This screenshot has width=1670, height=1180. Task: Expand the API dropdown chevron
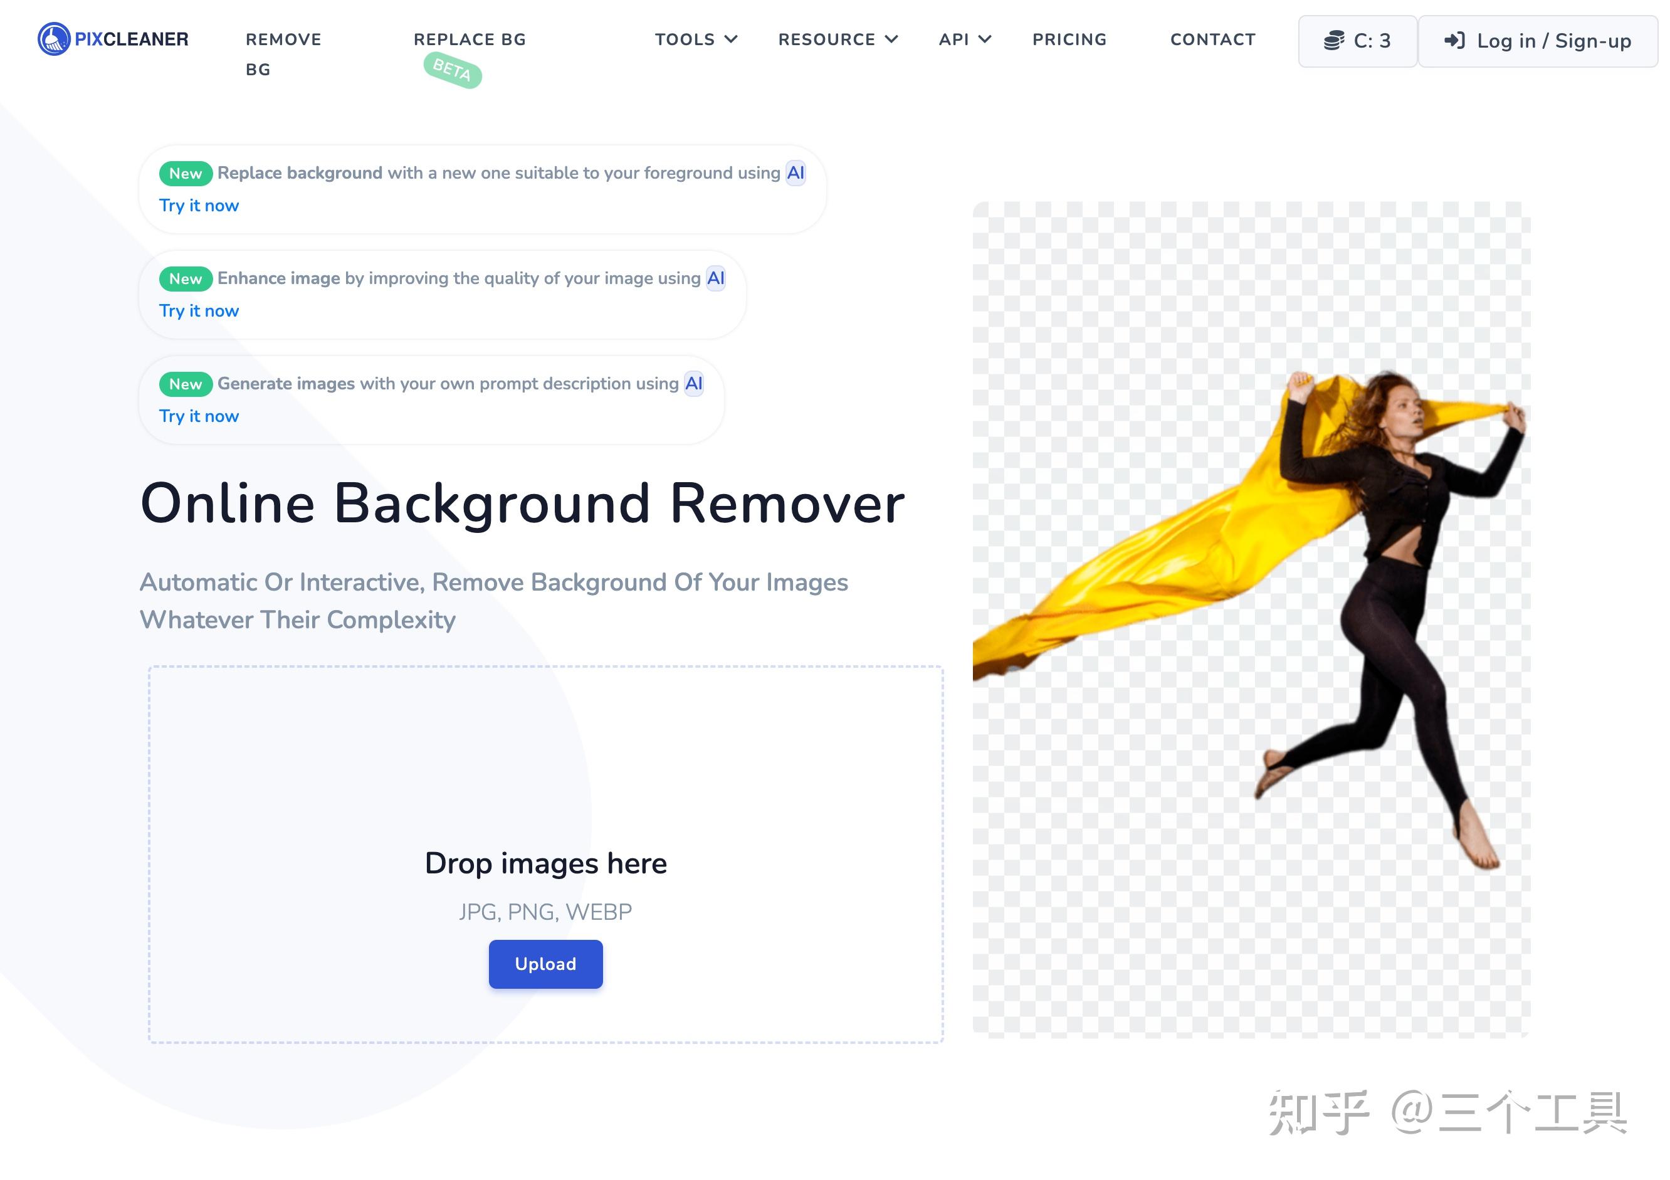pos(985,40)
